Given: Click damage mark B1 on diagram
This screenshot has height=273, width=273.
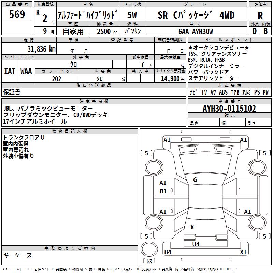Looking at the screenshot, I should (163, 191).
